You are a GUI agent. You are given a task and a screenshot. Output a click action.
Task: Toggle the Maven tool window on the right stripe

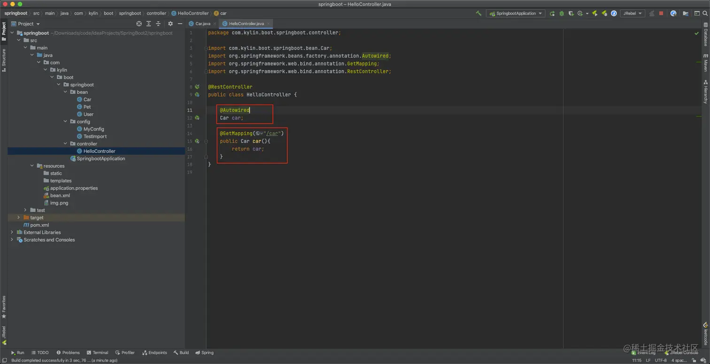(x=705, y=62)
